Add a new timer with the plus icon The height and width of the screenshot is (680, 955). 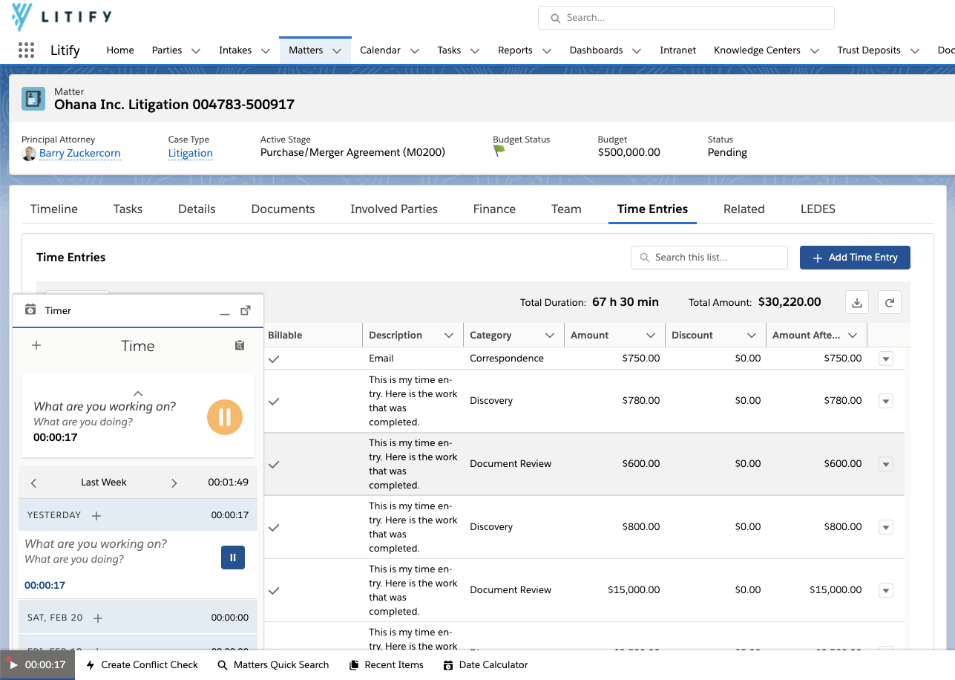35,346
